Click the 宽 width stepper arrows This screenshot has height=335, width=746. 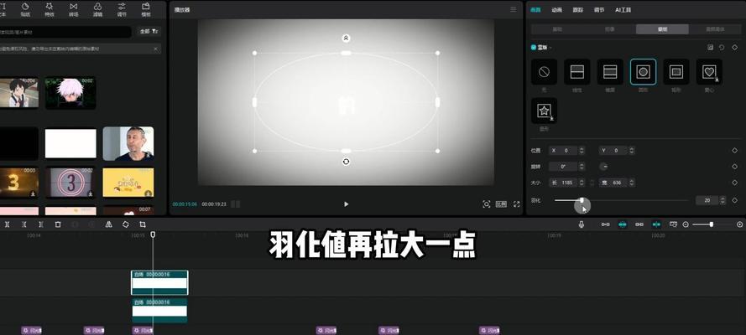[632, 183]
